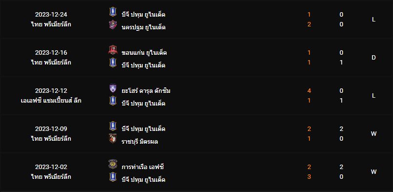Open the ยะโฮร์ ดารุล ตักซิม team link
The height and width of the screenshot is (192, 393).
[146, 91]
